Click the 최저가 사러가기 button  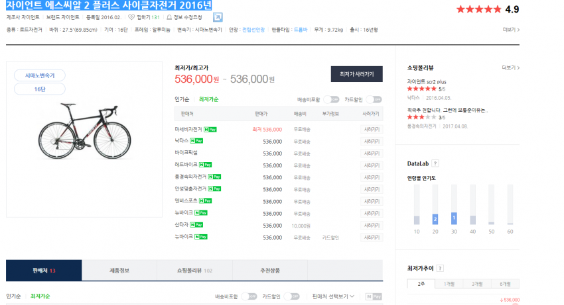pyautogui.click(x=357, y=74)
